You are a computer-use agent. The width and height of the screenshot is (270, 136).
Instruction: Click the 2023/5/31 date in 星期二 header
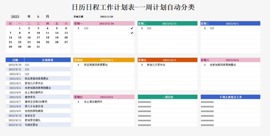[169, 23]
